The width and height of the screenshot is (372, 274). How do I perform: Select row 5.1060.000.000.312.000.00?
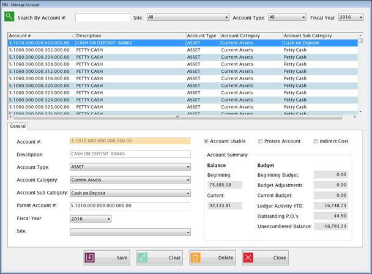tap(183, 72)
